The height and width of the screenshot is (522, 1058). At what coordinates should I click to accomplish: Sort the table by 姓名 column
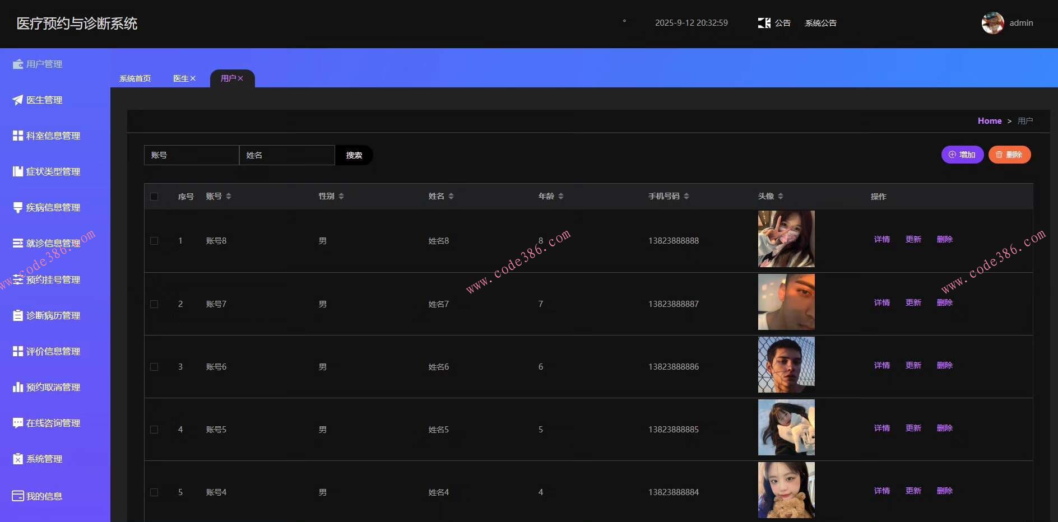[x=451, y=196]
